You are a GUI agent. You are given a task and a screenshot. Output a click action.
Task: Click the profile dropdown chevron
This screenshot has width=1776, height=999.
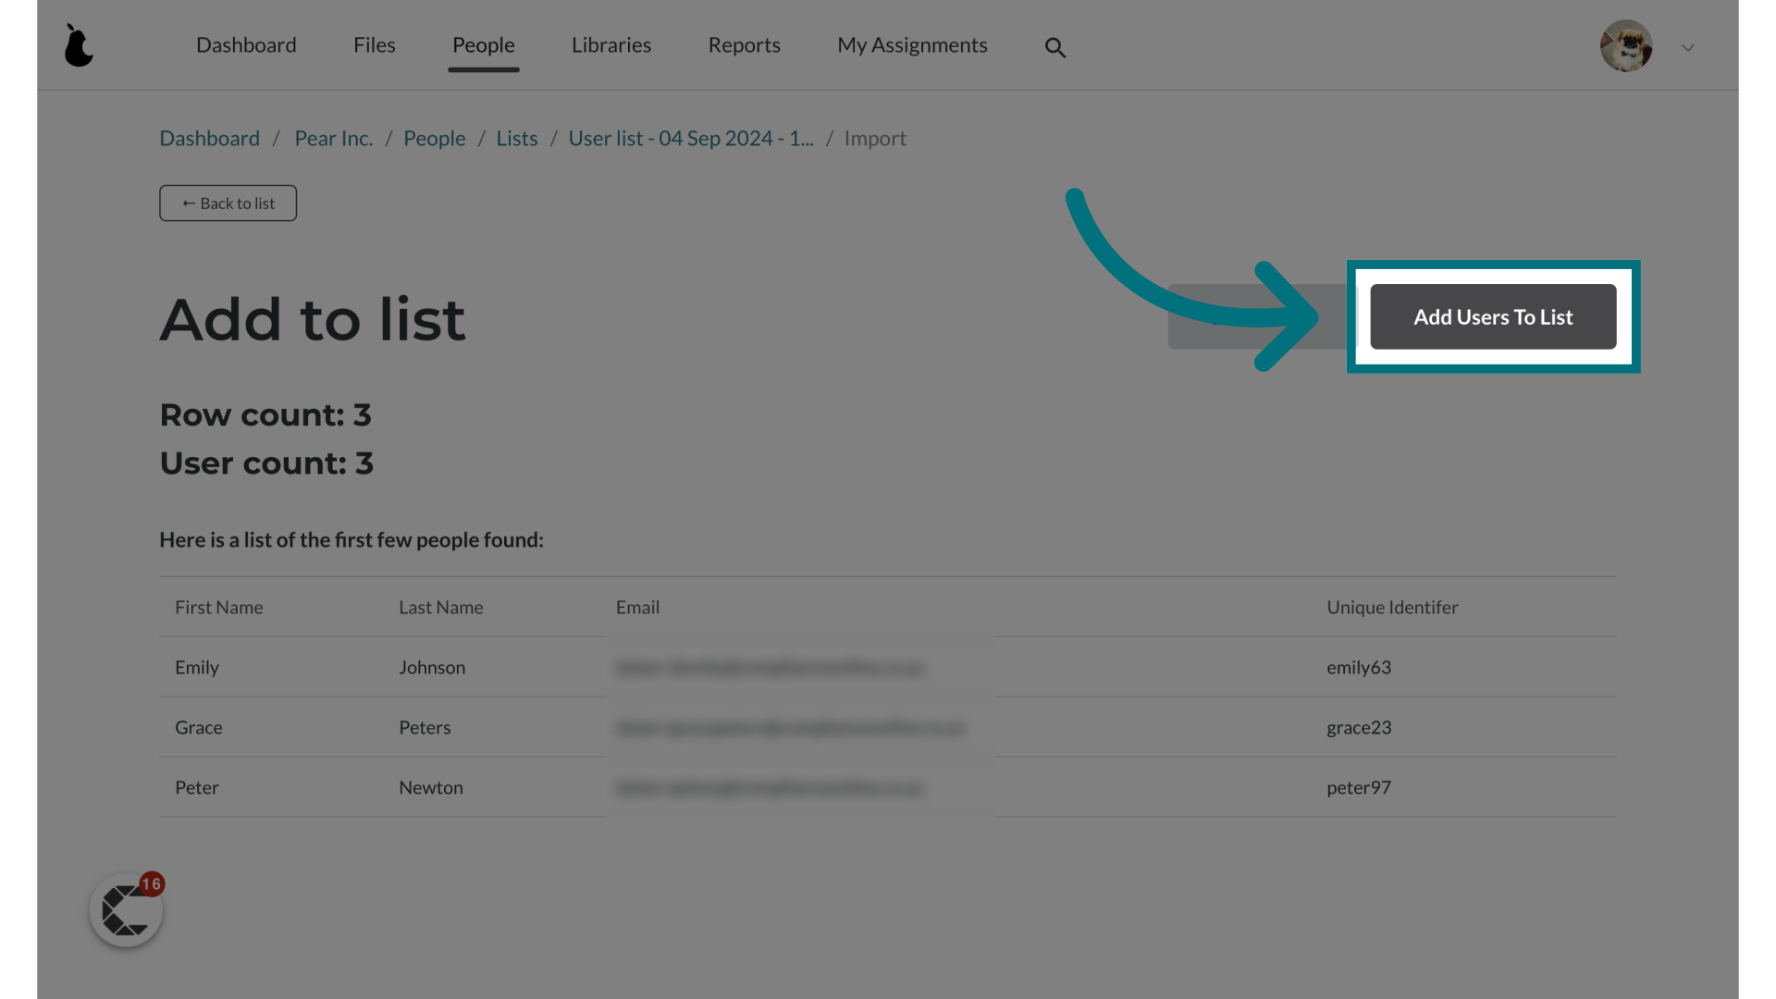tap(1688, 46)
